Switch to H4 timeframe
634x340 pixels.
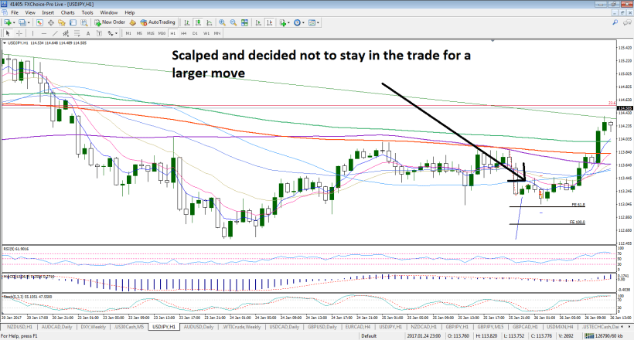click(184, 33)
